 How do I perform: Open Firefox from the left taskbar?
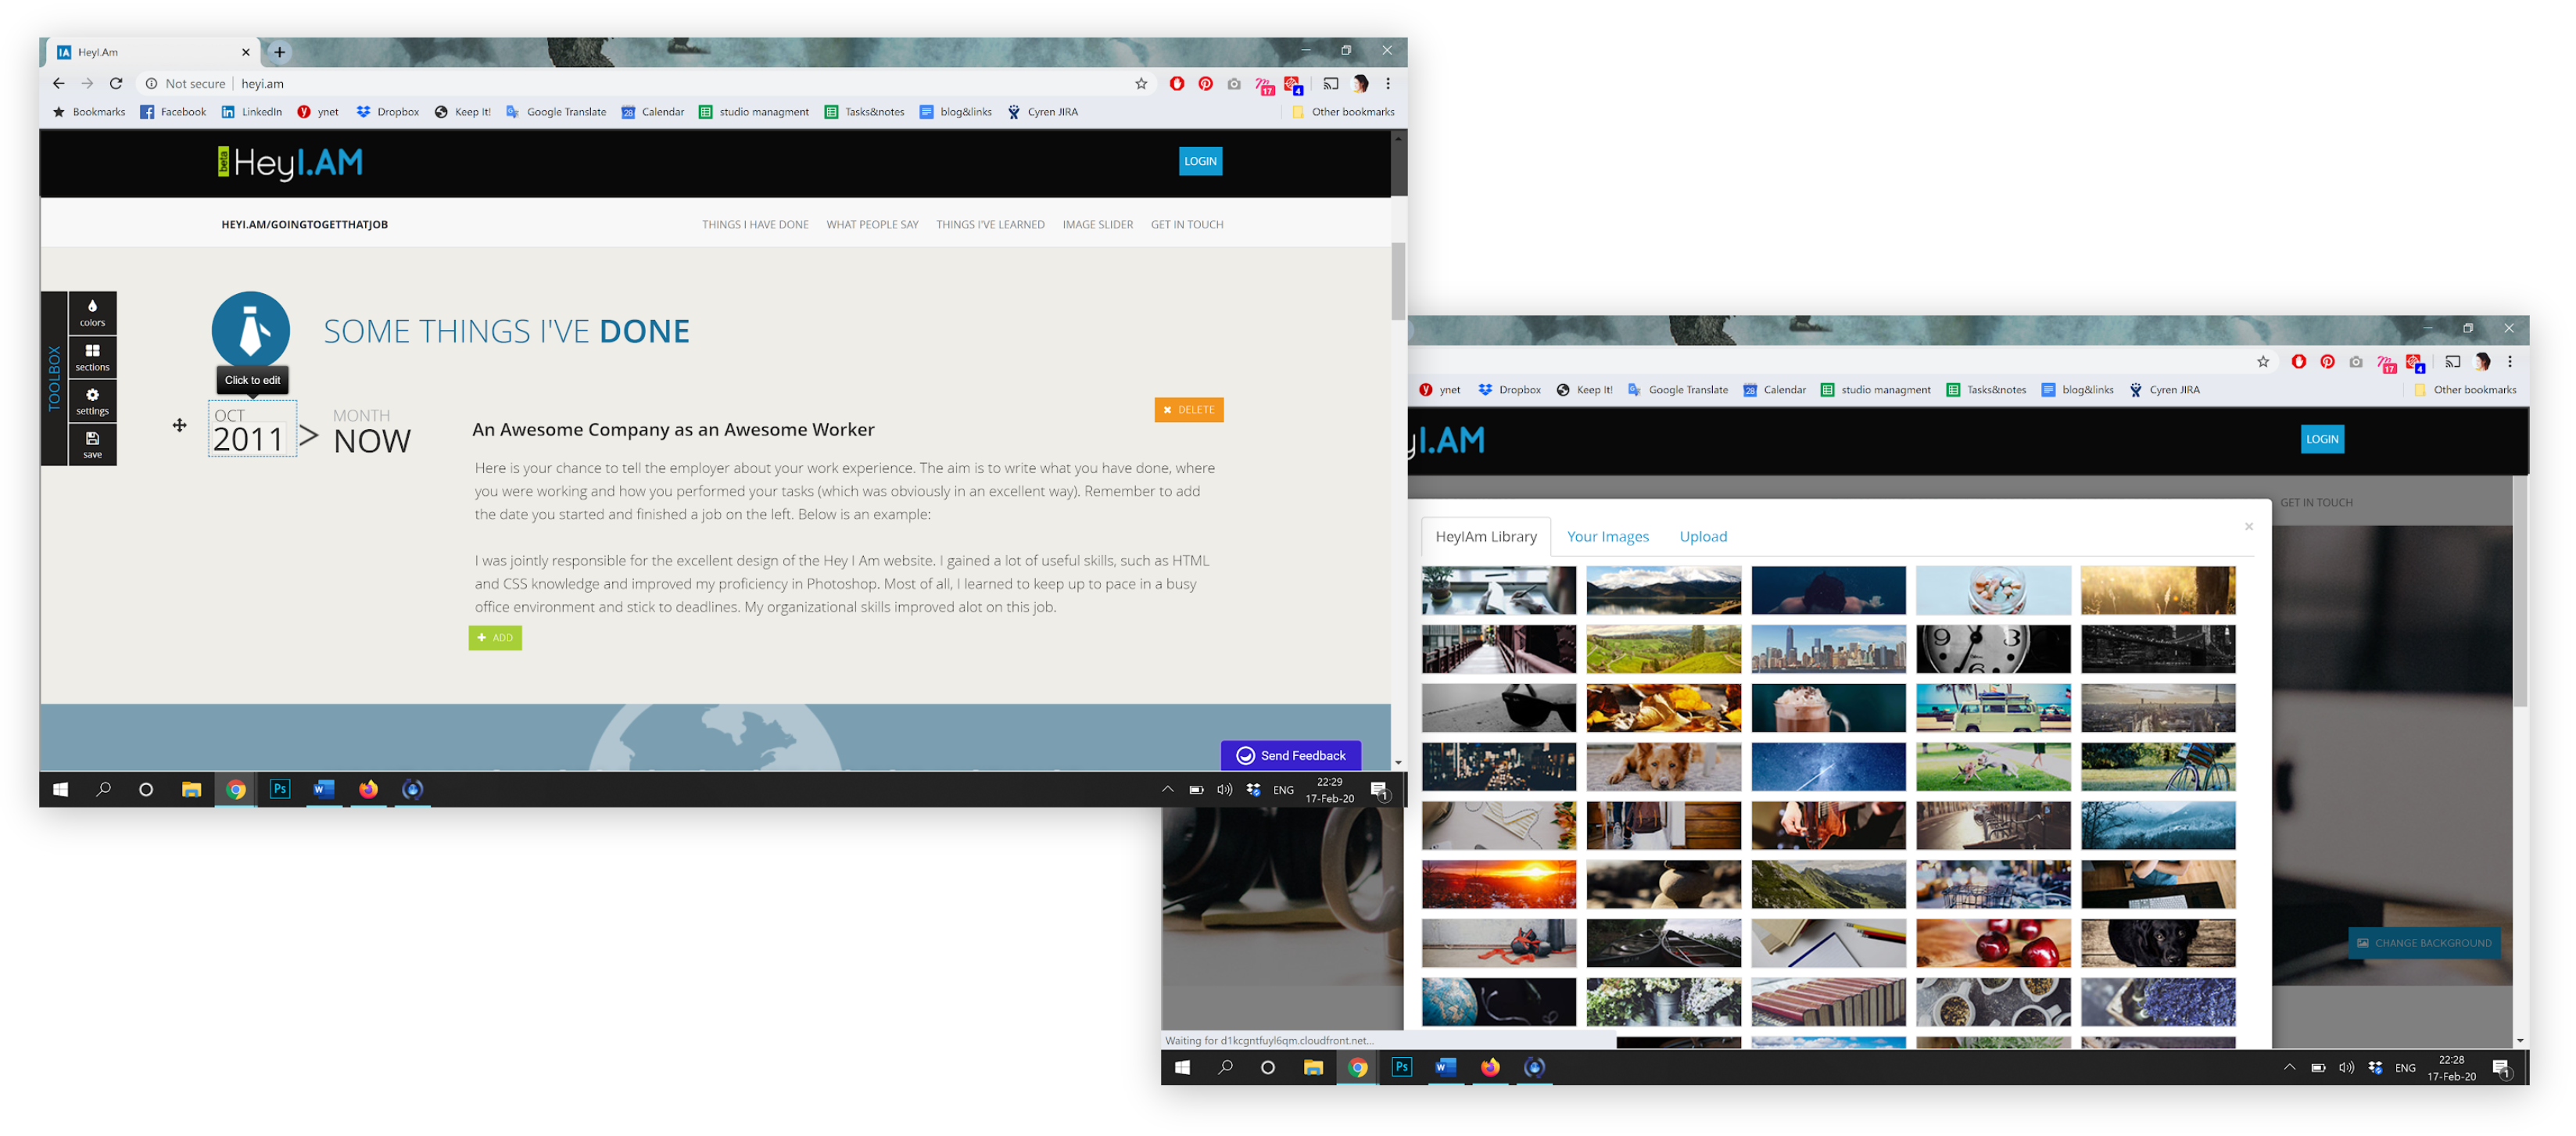[368, 789]
